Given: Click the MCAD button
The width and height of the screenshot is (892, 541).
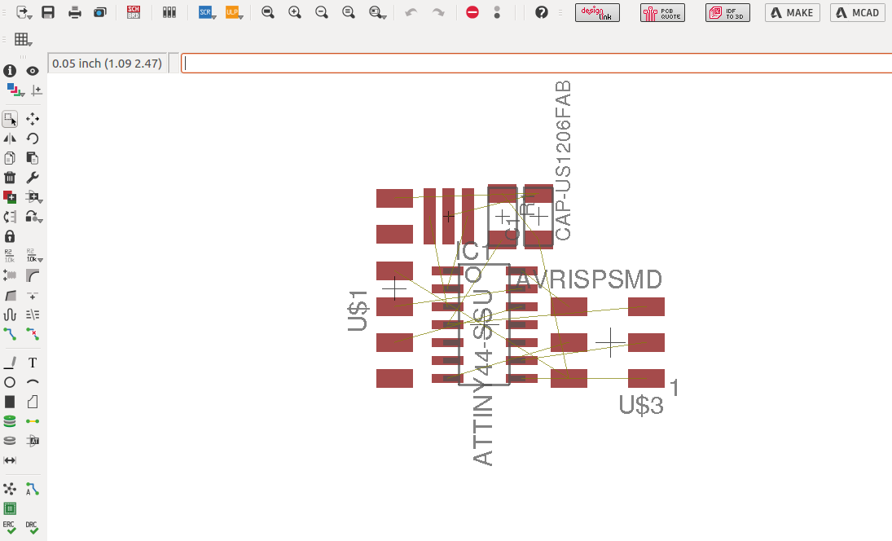Looking at the screenshot, I should click(858, 12).
